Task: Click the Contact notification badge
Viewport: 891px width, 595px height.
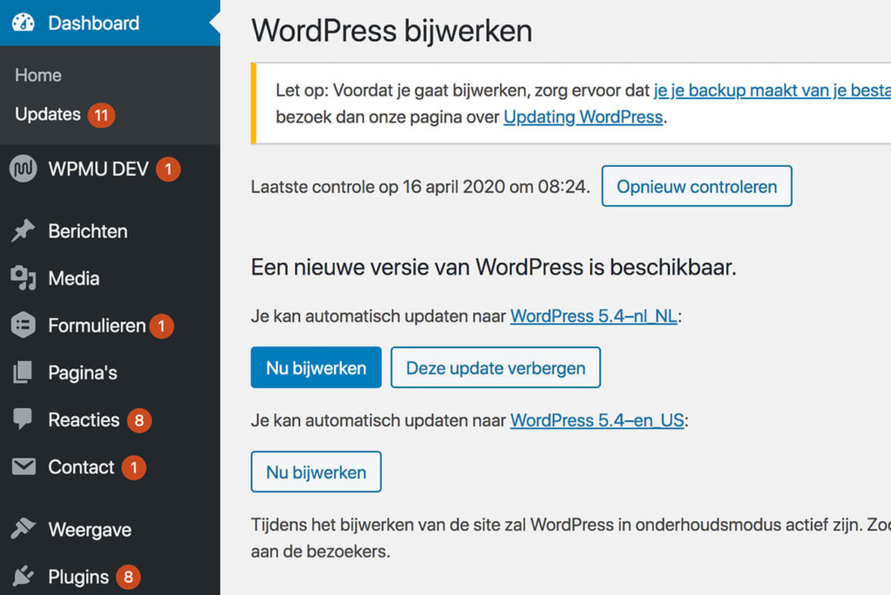Action: pyautogui.click(x=134, y=468)
